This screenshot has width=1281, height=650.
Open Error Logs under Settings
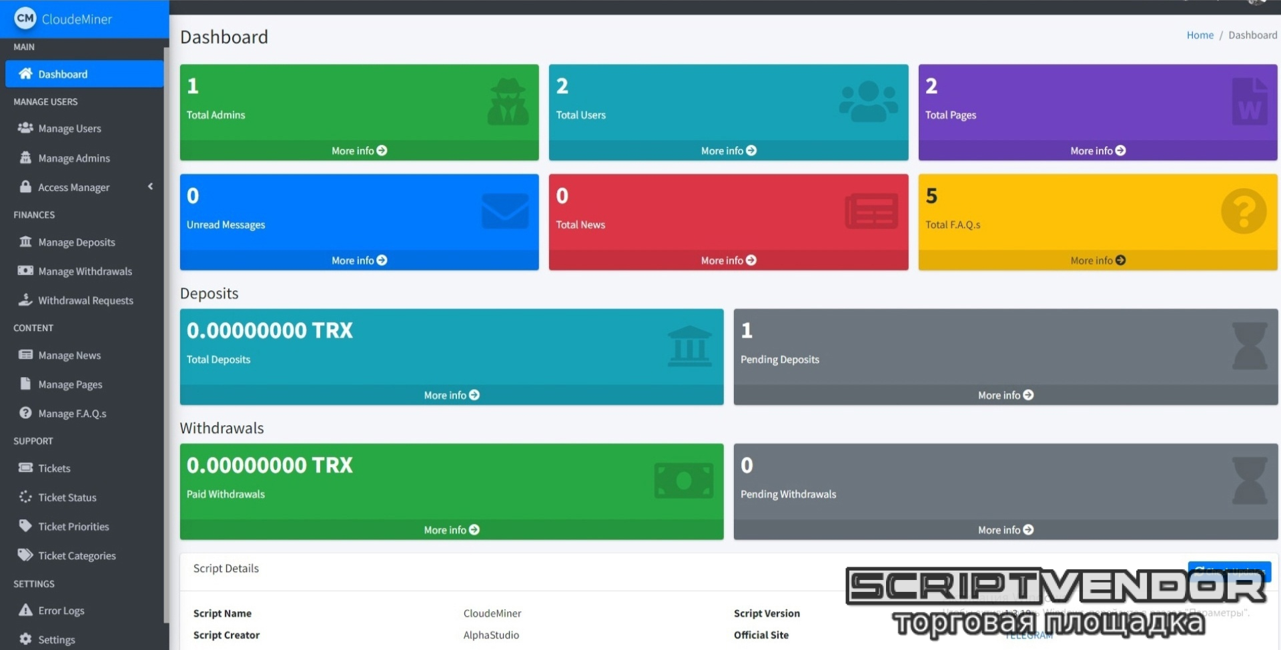tap(61, 611)
